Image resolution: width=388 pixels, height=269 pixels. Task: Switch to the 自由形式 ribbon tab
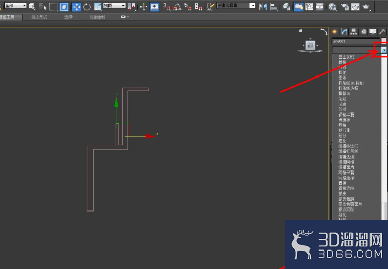[x=39, y=17]
